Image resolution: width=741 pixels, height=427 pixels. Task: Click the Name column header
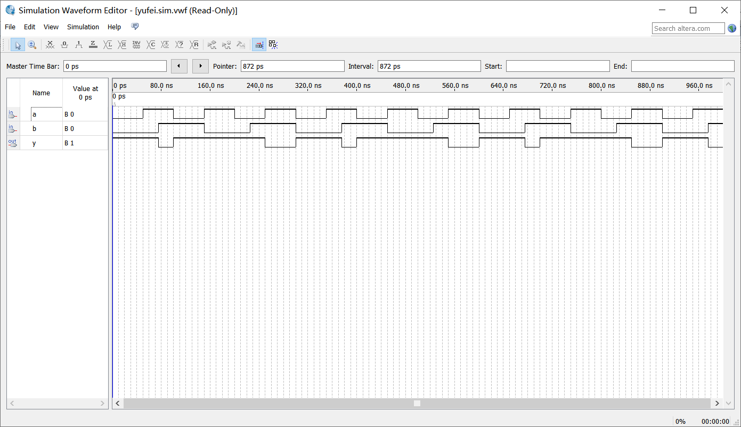pos(41,93)
